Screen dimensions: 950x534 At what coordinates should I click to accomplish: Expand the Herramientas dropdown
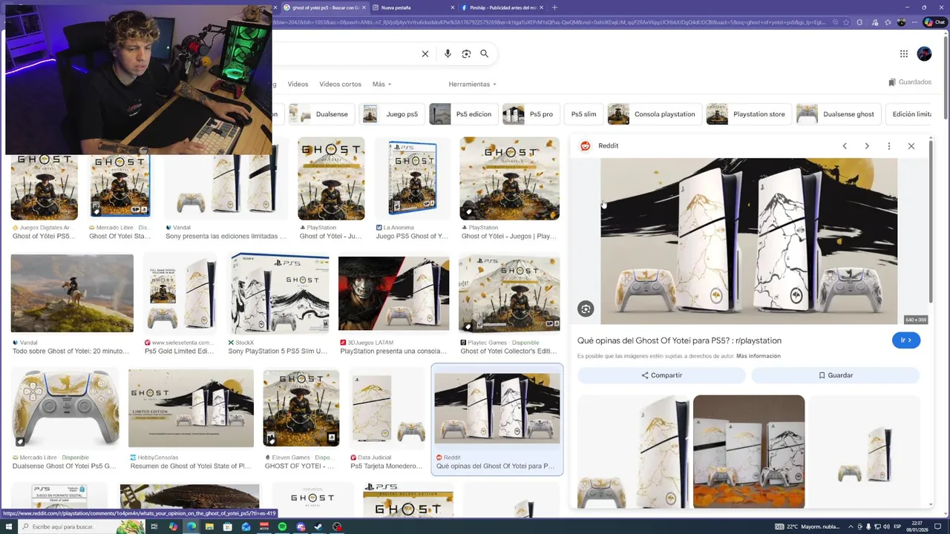click(x=472, y=84)
